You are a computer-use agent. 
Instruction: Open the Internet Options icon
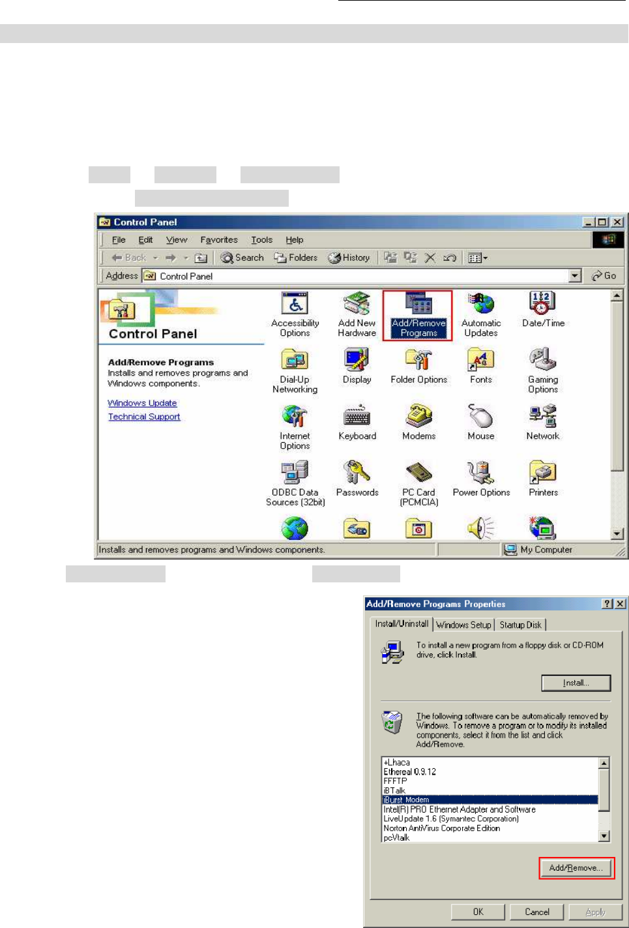[x=295, y=428]
